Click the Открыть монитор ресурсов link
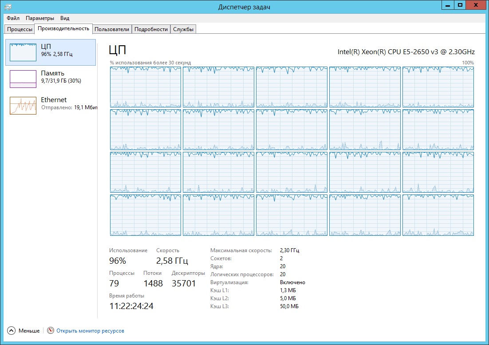489x345 pixels. 90,331
